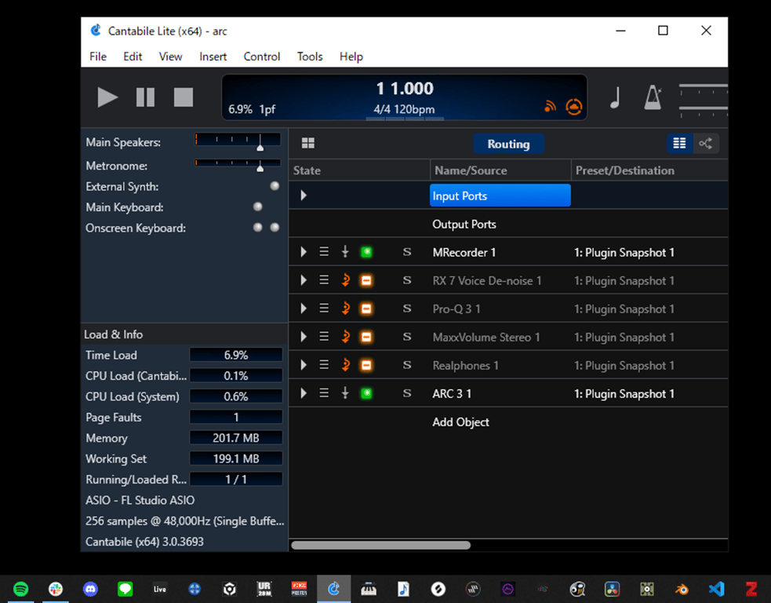The width and height of the screenshot is (771, 603).
Task: Click the 4/4 120bpm tempo display
Action: coord(404,109)
